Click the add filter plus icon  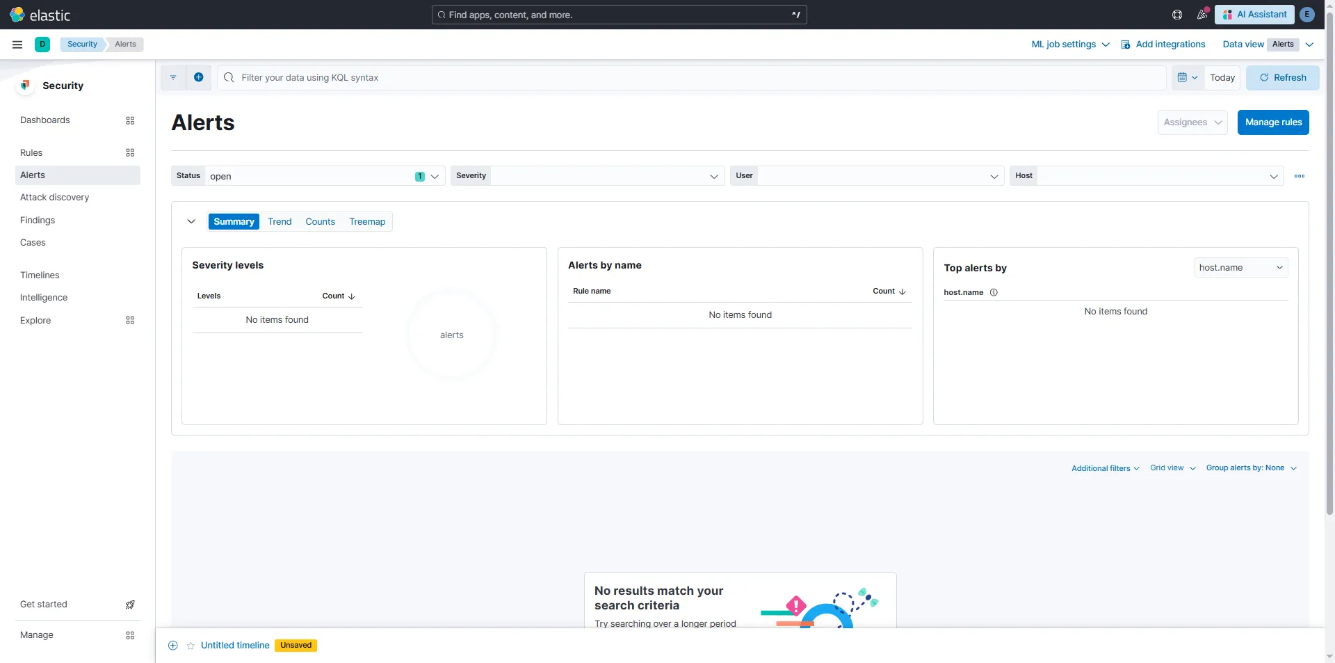pyautogui.click(x=199, y=77)
